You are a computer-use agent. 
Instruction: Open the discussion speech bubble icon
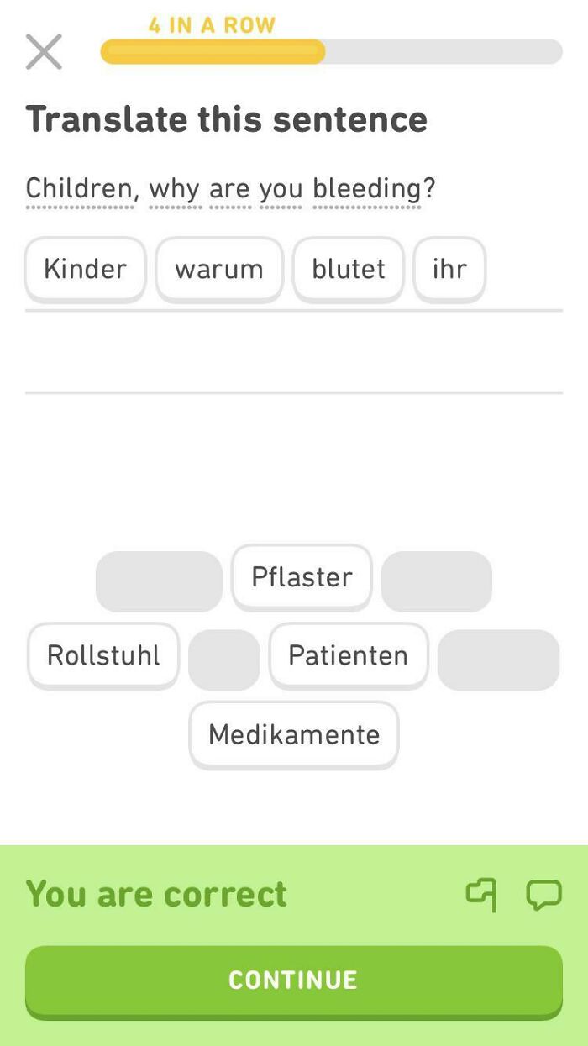click(x=543, y=895)
